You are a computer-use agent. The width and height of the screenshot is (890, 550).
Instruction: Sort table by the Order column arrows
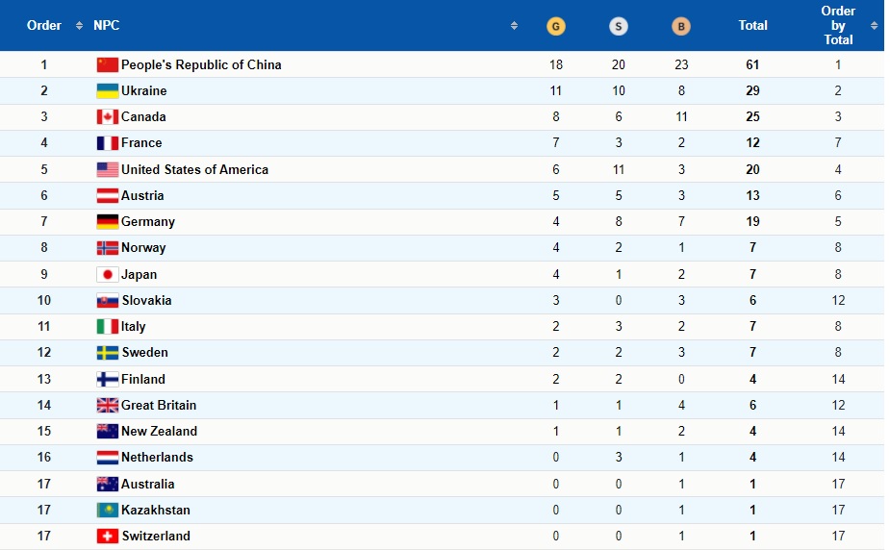pos(79,26)
